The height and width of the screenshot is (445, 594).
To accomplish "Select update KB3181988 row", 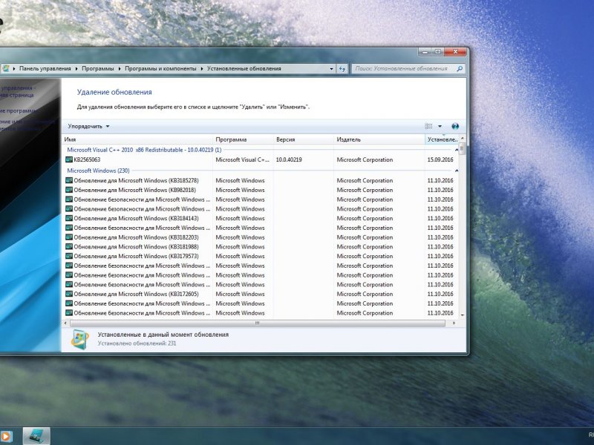I will tap(261, 247).
